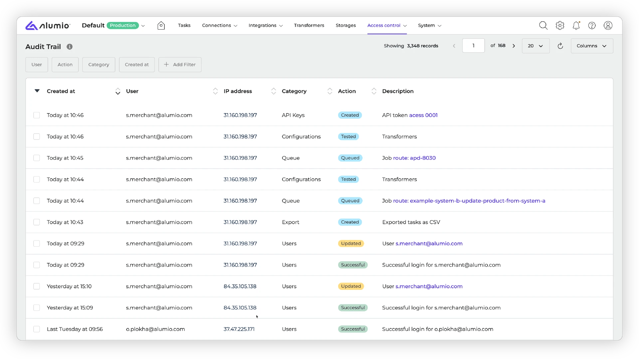Viewport: 639px width, 359px height.
Task: Open the acess 0001 API token link
Action: tap(423, 115)
